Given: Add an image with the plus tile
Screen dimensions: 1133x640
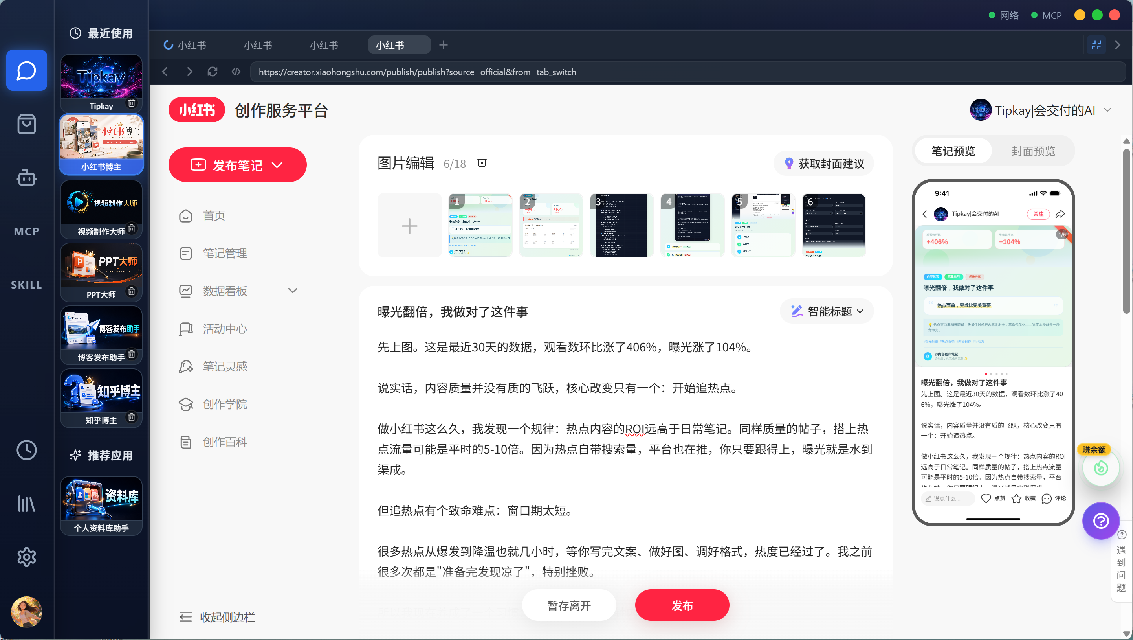Looking at the screenshot, I should click(x=409, y=225).
